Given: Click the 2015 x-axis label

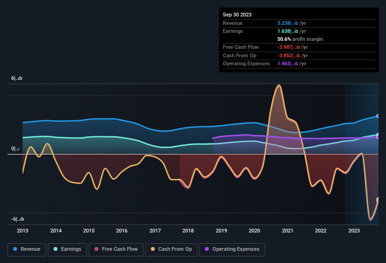Looking at the screenshot, I should (89, 231).
